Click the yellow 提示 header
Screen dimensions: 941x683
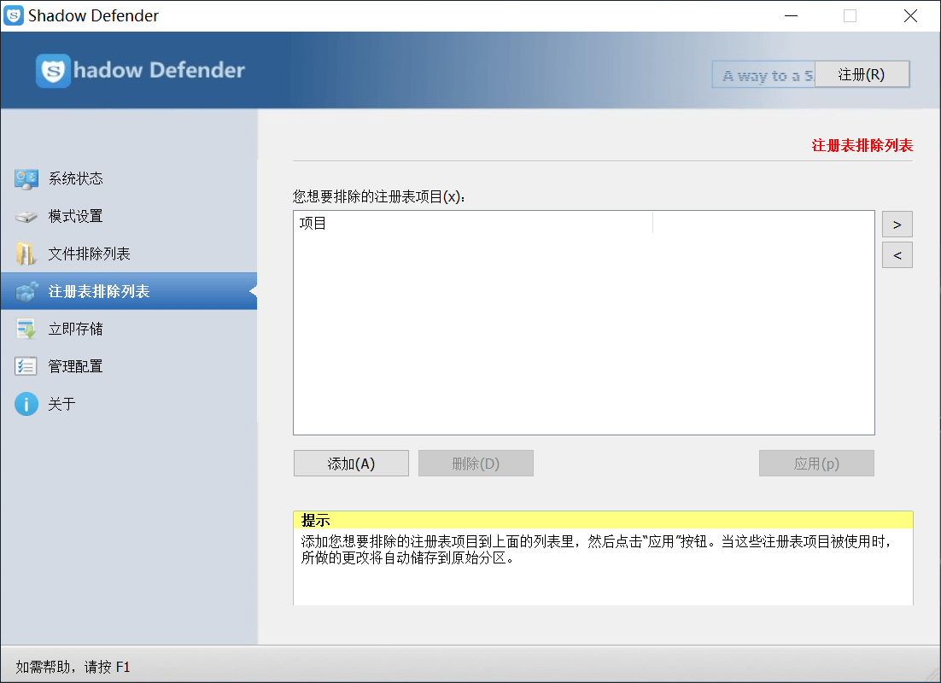click(x=603, y=520)
